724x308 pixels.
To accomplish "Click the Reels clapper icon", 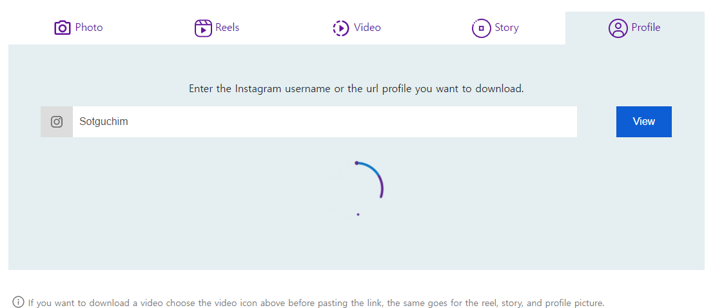I will point(202,28).
